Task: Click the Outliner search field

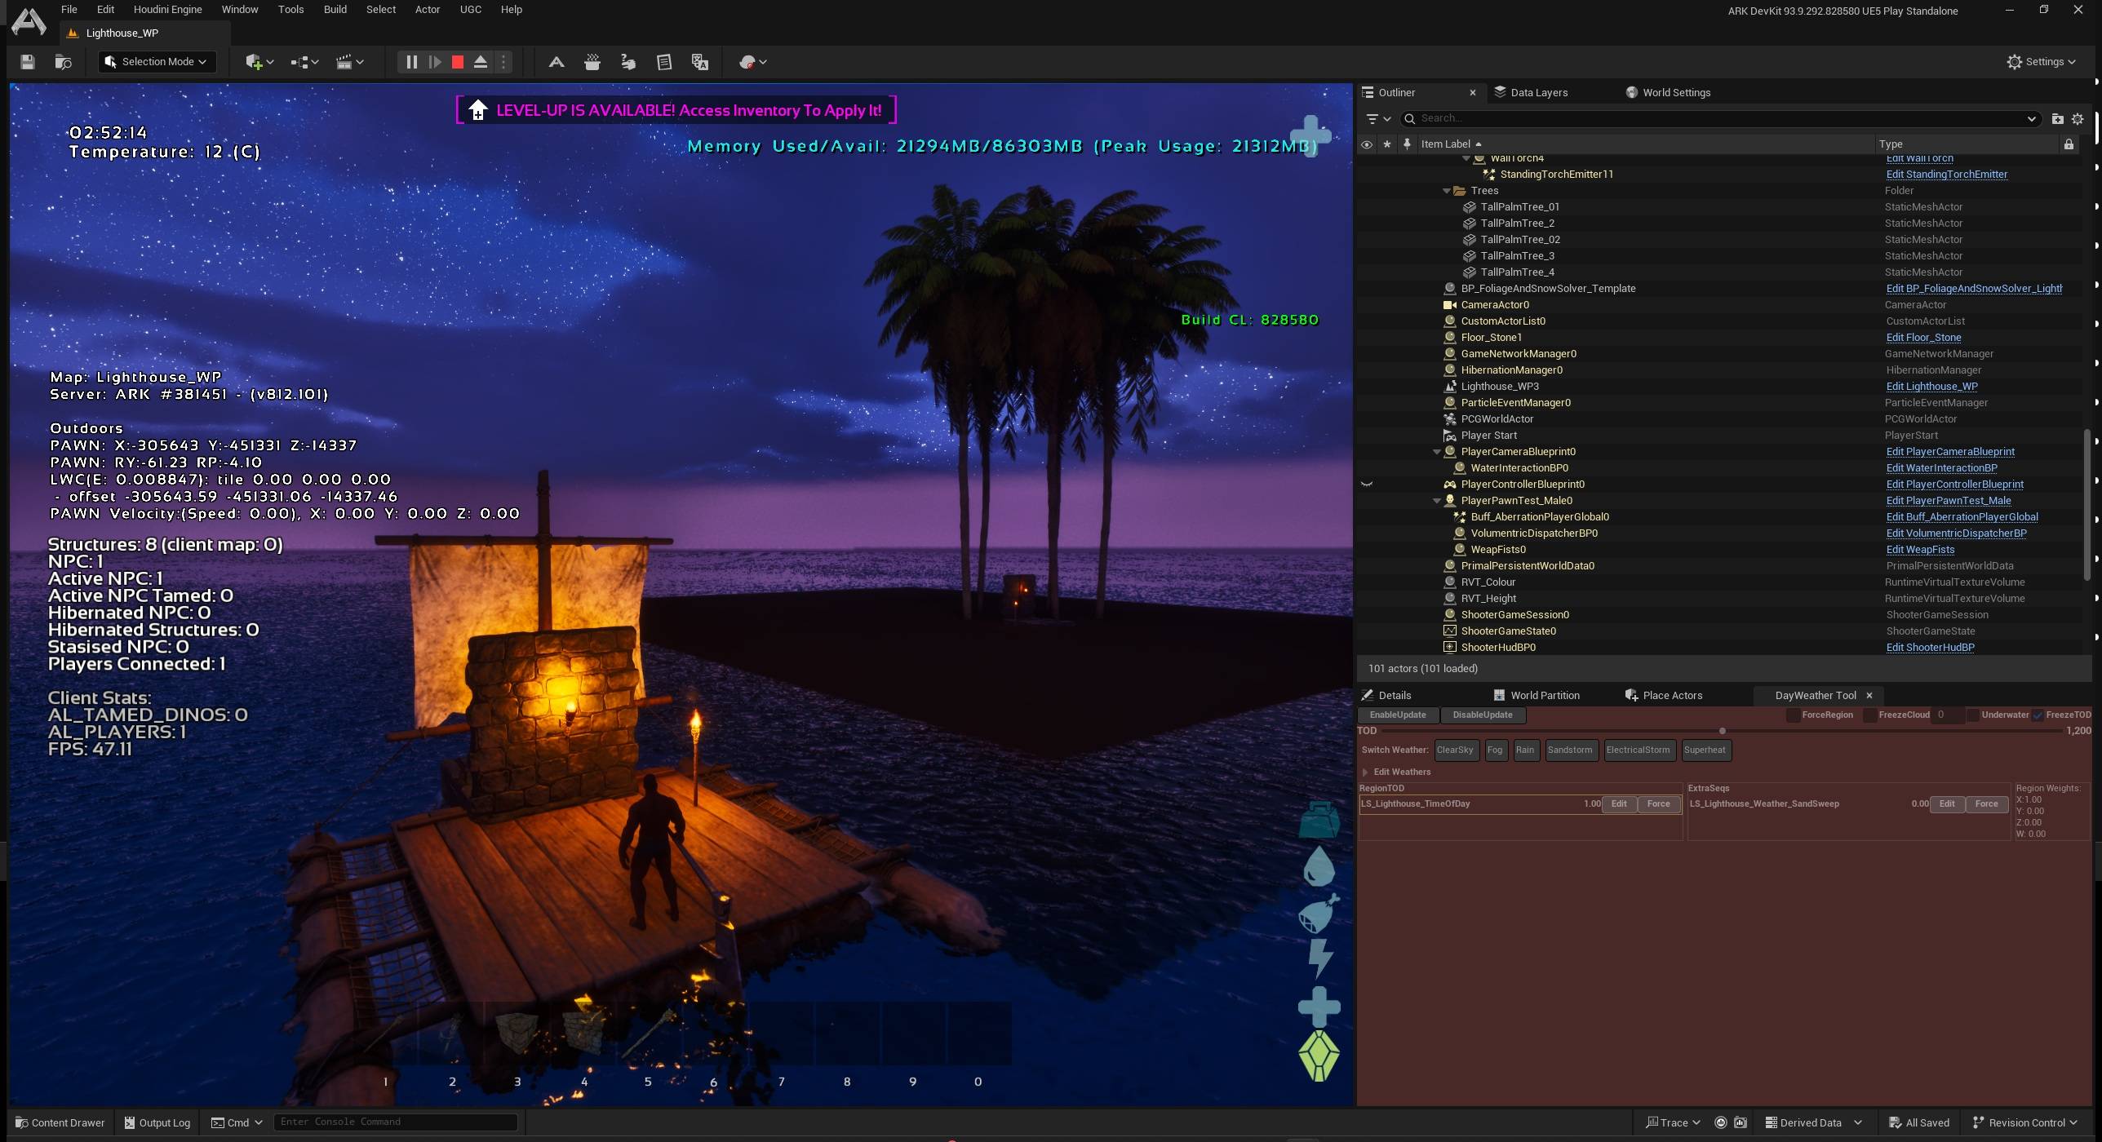Action: (1719, 118)
